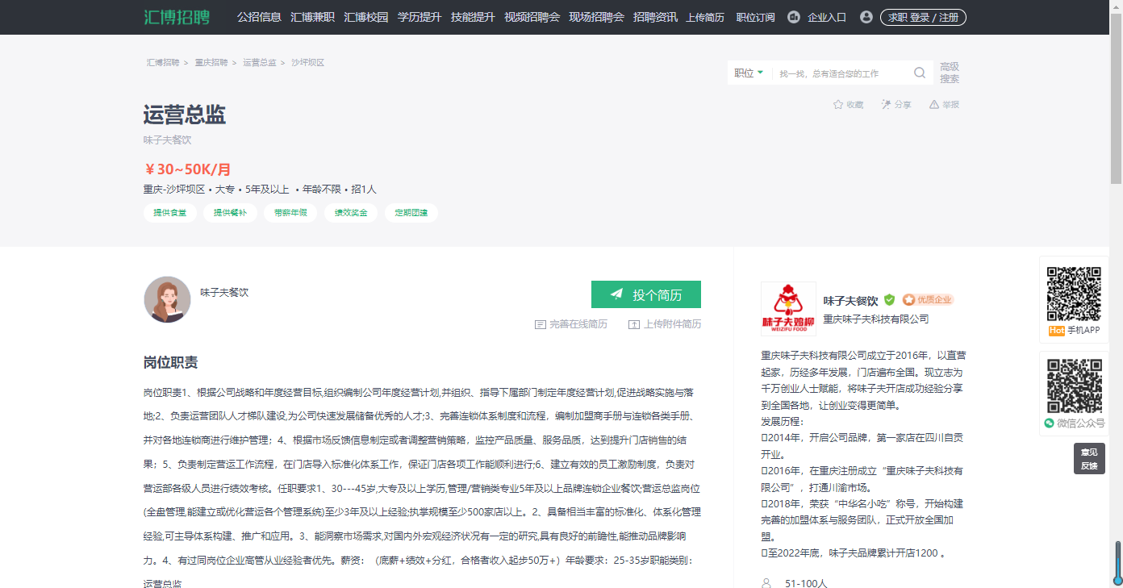Click the 收藏 star icon
The height and width of the screenshot is (588, 1123).
(x=838, y=104)
